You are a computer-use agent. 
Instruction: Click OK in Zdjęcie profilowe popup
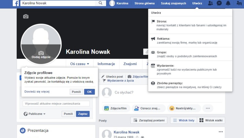point(89,92)
